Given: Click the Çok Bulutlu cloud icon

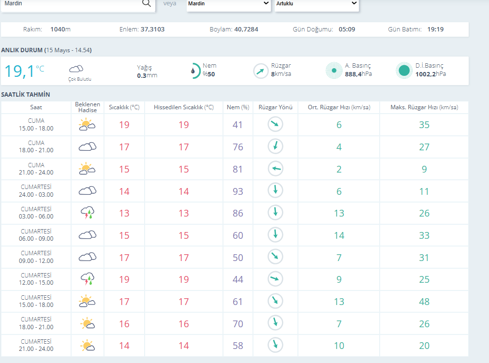Looking at the screenshot, I should coord(76,69).
